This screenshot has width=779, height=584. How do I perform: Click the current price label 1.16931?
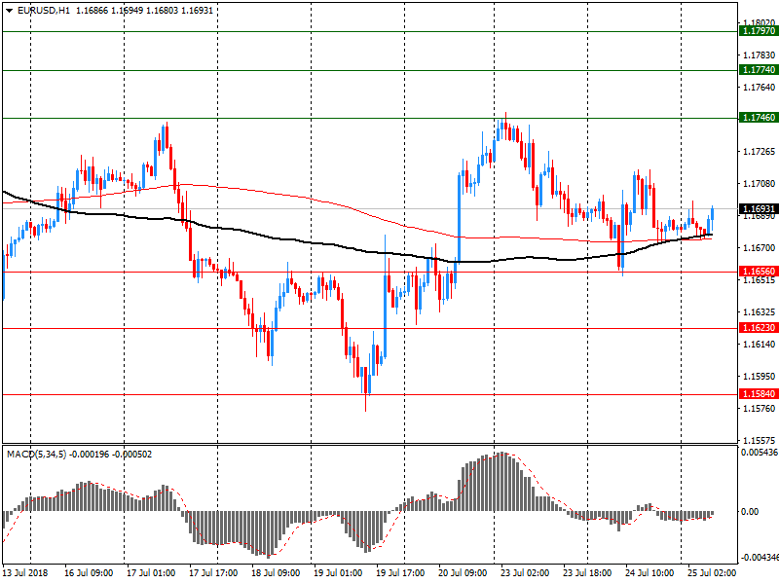[759, 209]
